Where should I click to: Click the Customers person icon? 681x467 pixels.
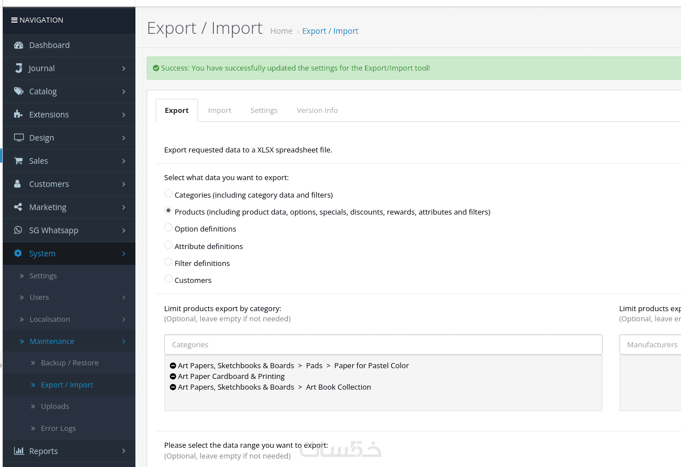pyautogui.click(x=19, y=184)
